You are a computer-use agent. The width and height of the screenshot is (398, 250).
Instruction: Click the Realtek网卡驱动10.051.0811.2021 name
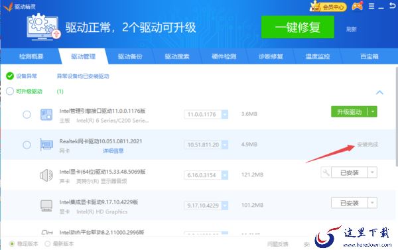pyautogui.click(x=101, y=141)
